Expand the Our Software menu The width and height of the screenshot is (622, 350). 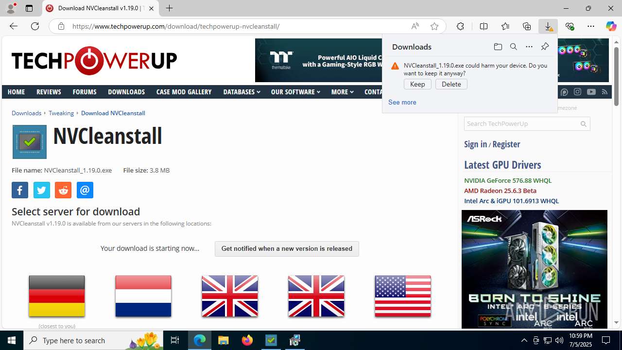click(295, 92)
